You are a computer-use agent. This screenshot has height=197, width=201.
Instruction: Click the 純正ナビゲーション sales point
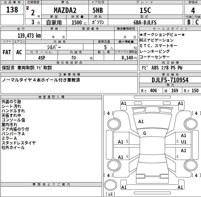pos(157,40)
